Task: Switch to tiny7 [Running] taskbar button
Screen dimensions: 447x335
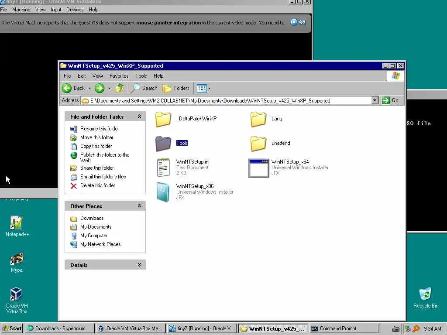Action: pos(202,328)
